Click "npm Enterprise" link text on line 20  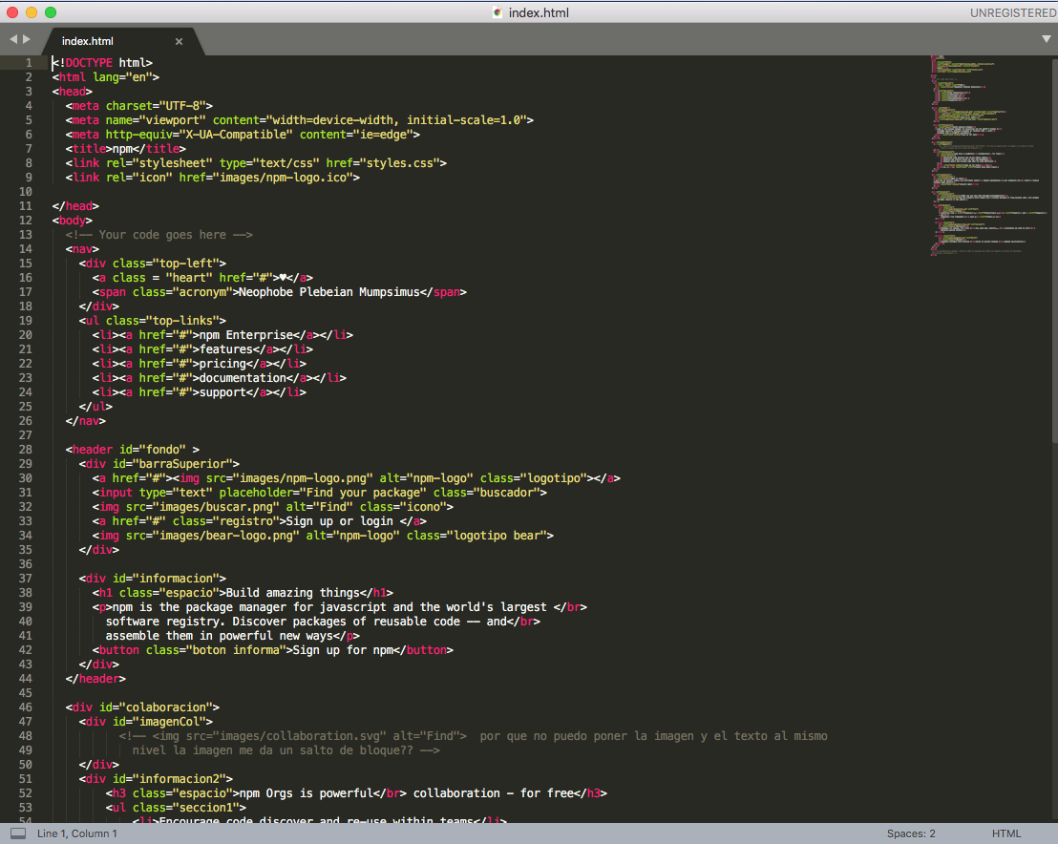[x=246, y=335]
